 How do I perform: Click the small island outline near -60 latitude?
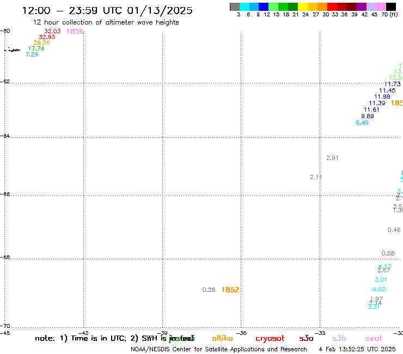pyautogui.click(x=13, y=50)
